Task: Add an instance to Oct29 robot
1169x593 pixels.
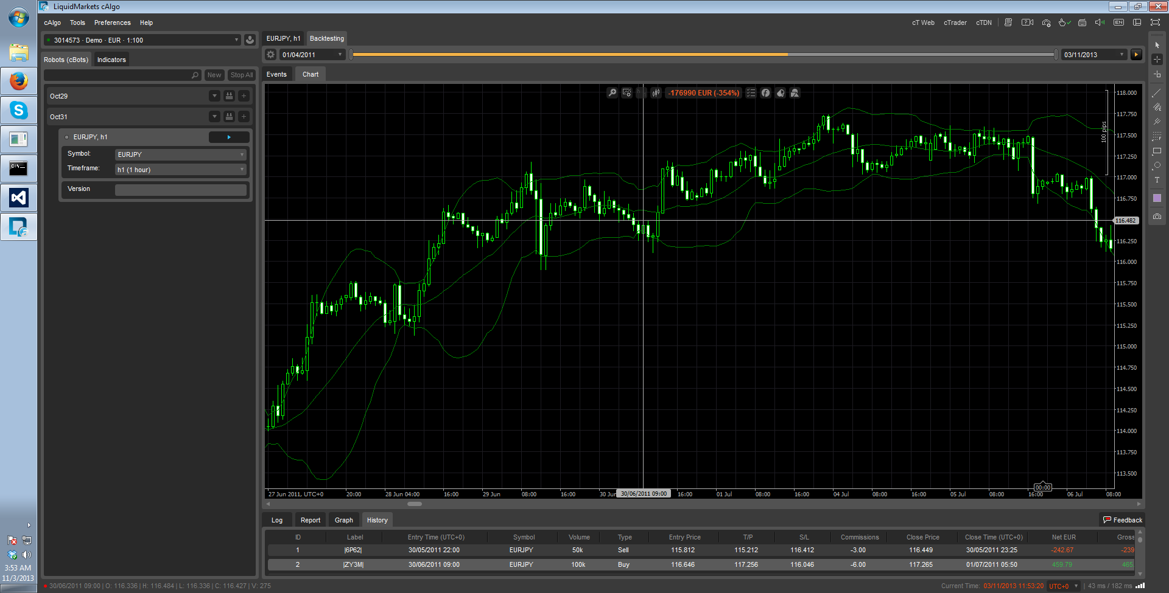Action: click(244, 96)
